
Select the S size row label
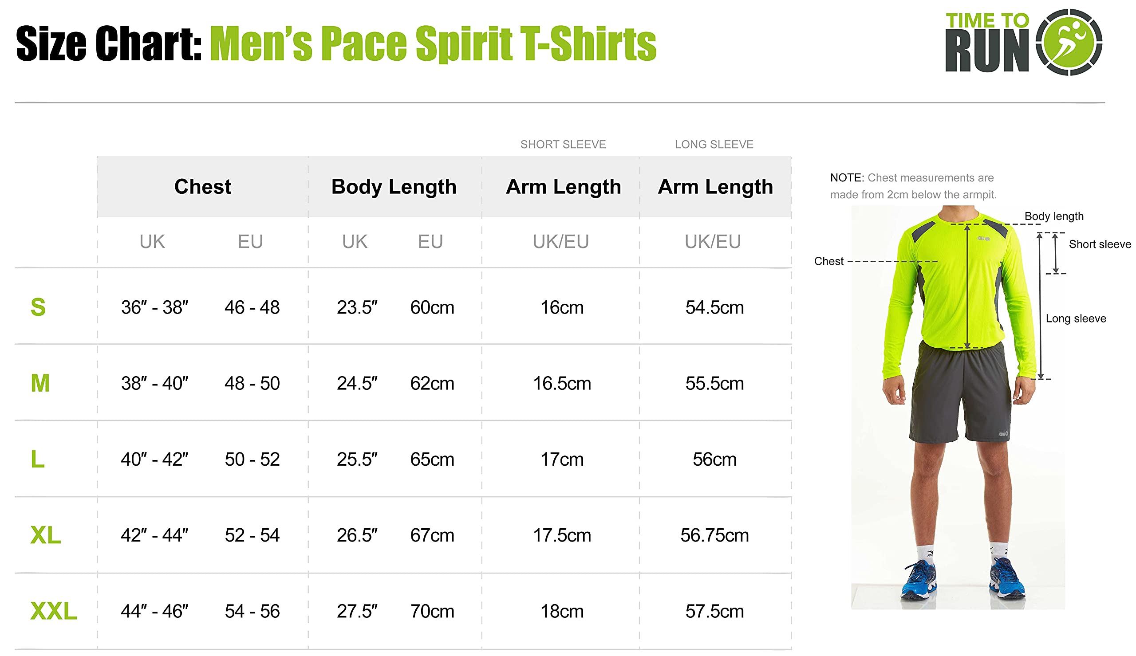coord(38,307)
